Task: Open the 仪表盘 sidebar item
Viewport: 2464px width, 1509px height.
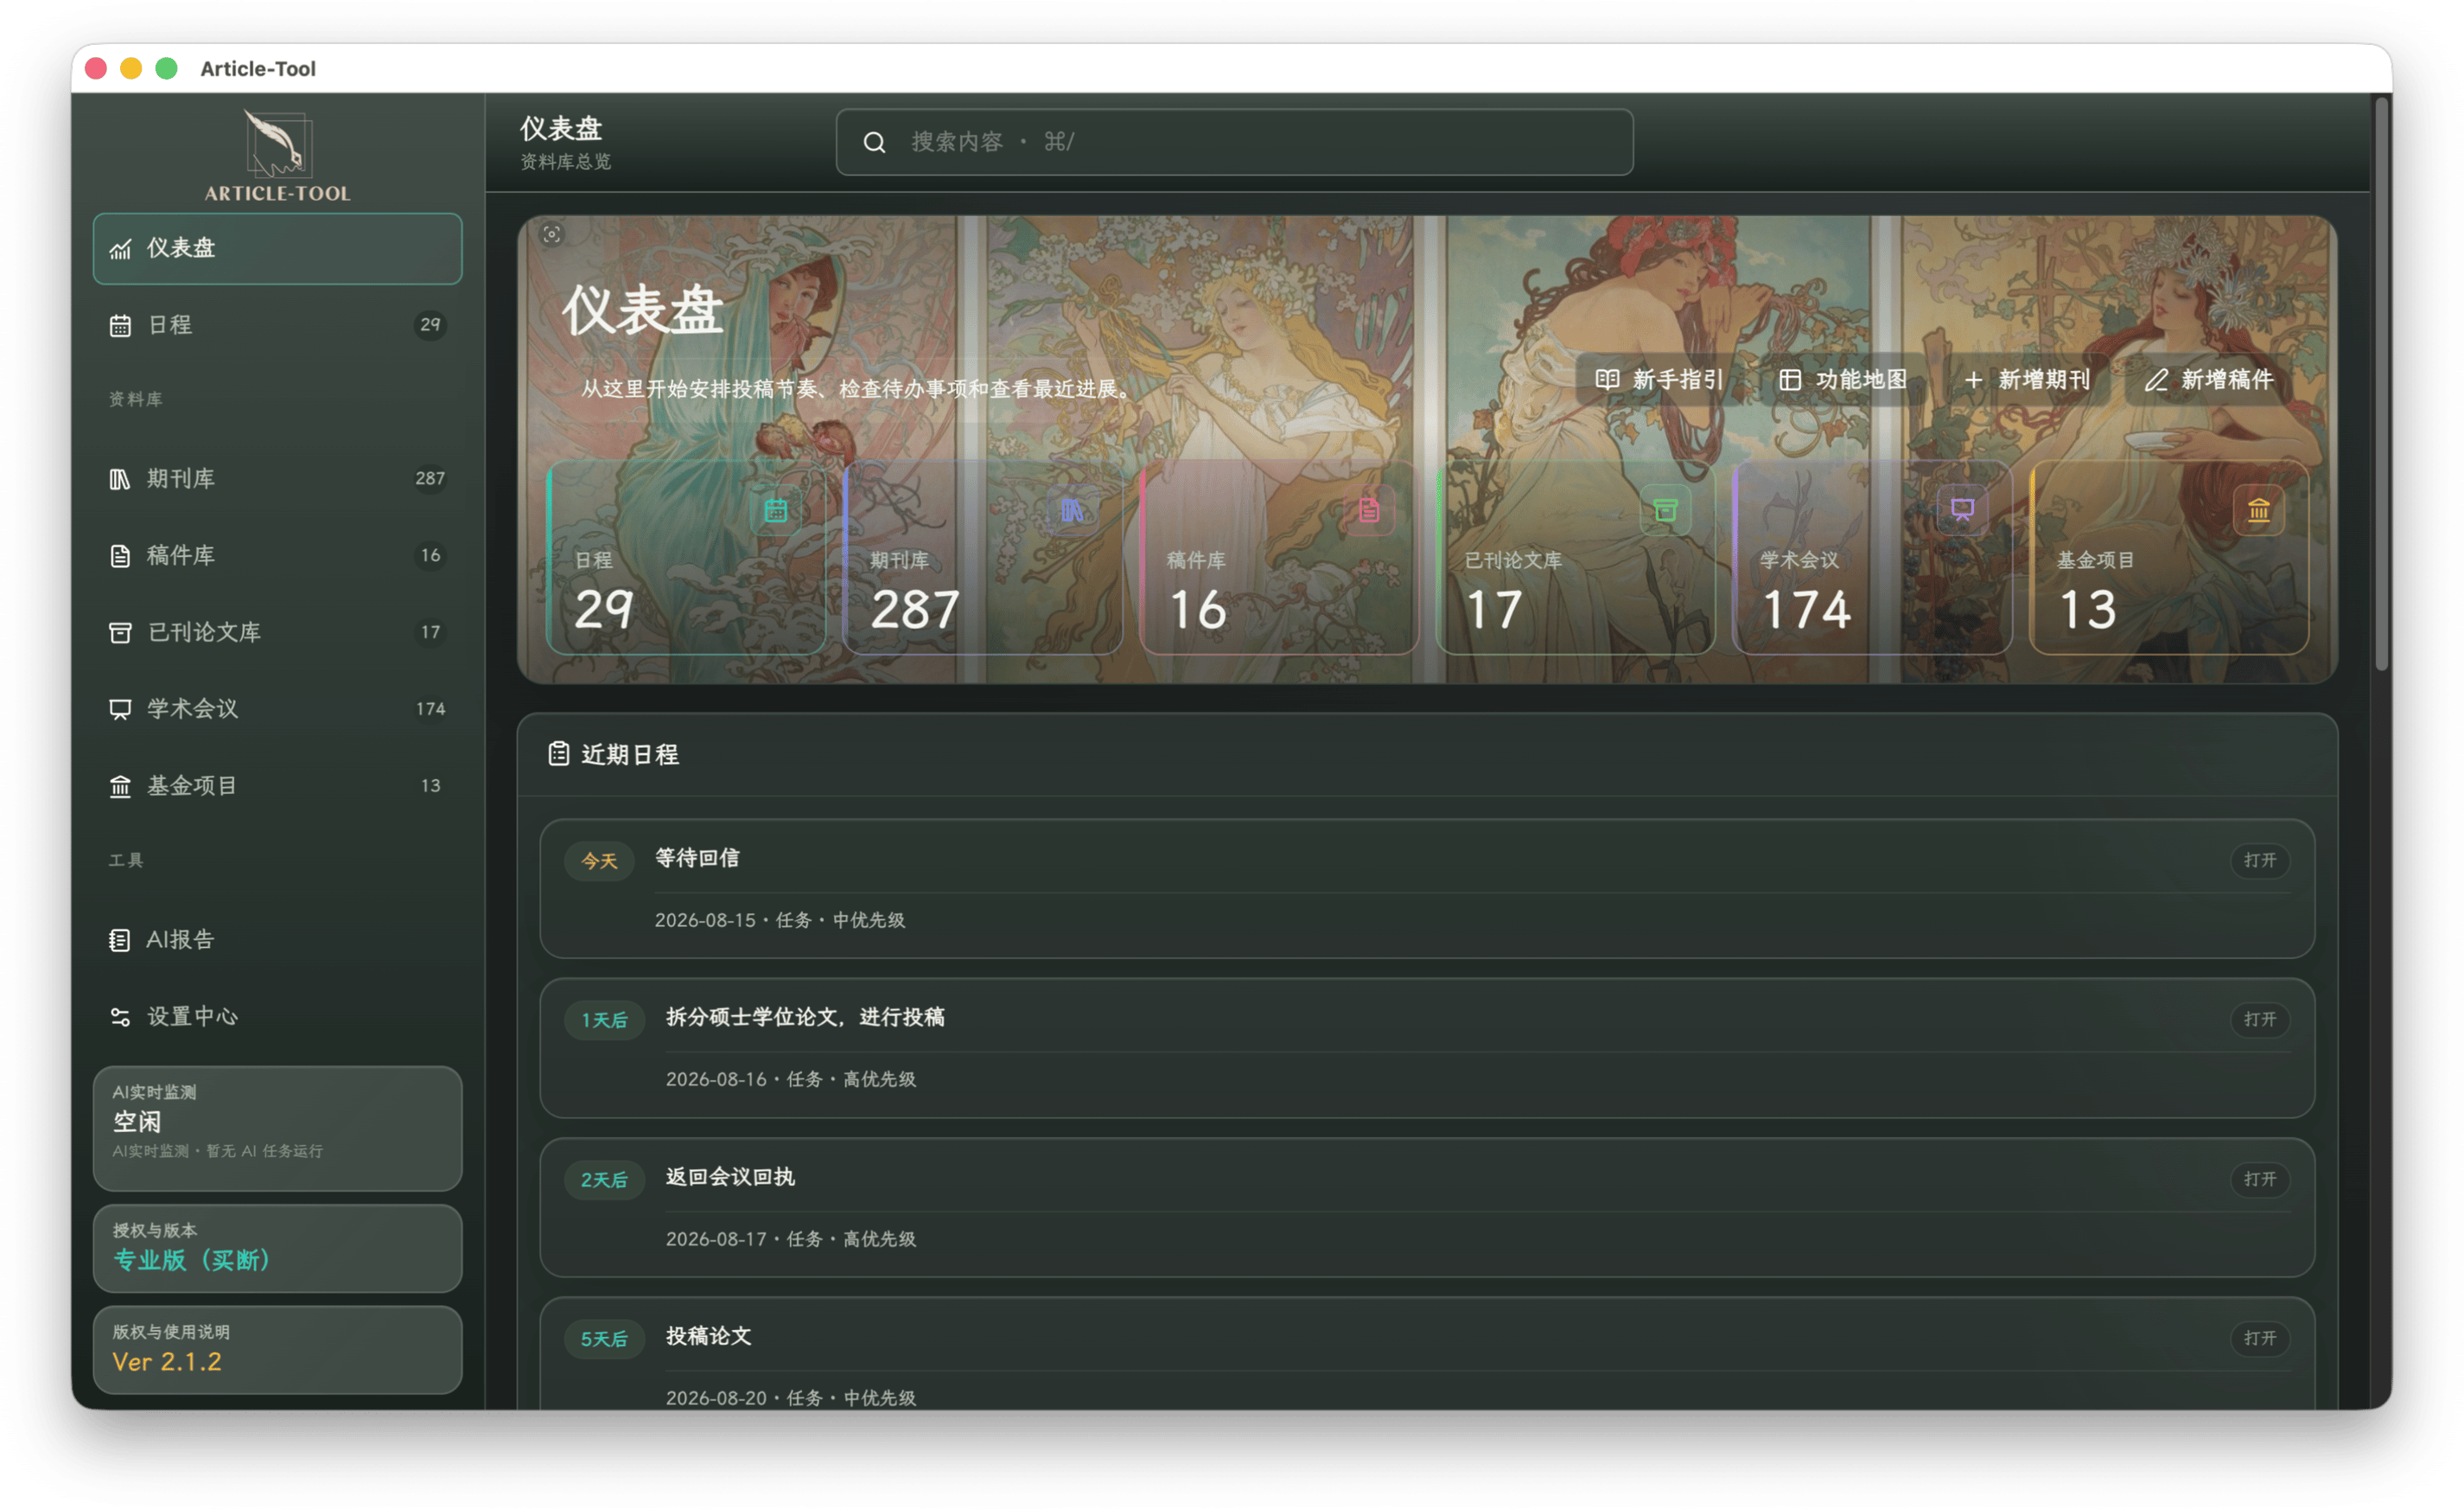Action: click(x=277, y=248)
